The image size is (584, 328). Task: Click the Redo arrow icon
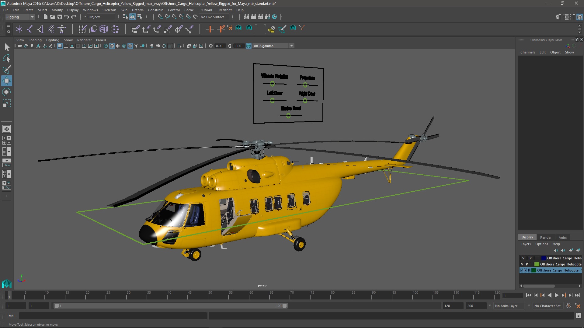(74, 17)
